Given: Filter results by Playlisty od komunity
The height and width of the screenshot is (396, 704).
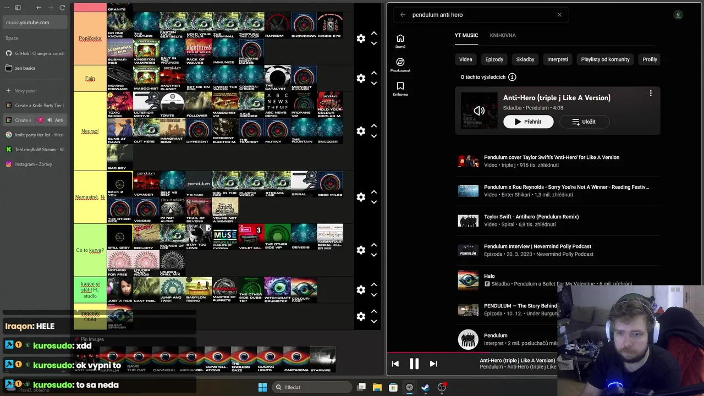Looking at the screenshot, I should (606, 59).
